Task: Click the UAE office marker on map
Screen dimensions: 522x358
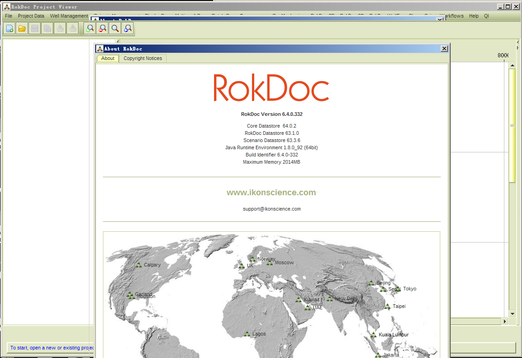Action: (308, 308)
